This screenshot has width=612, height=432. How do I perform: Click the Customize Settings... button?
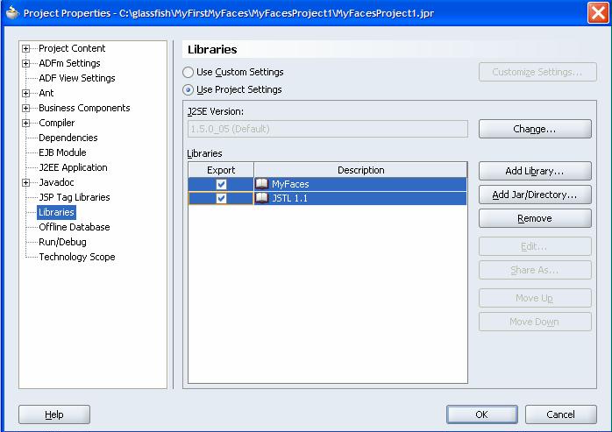(537, 72)
